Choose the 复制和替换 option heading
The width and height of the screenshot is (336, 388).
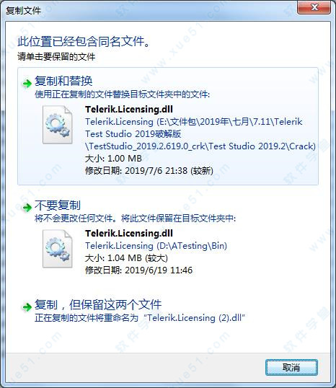click(63, 81)
